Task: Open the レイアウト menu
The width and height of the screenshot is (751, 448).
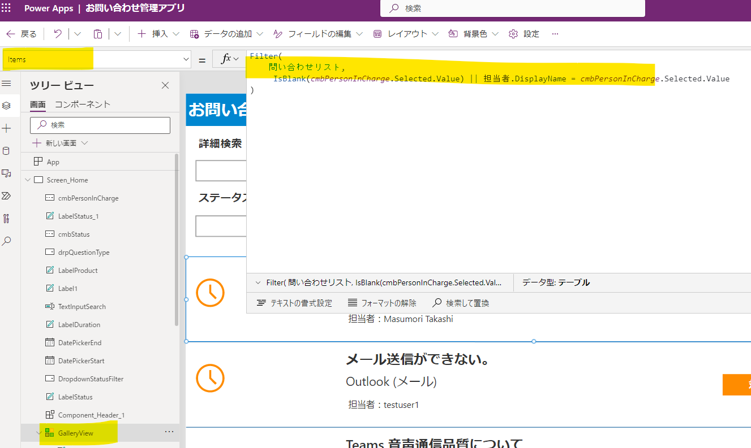Action: [x=406, y=34]
